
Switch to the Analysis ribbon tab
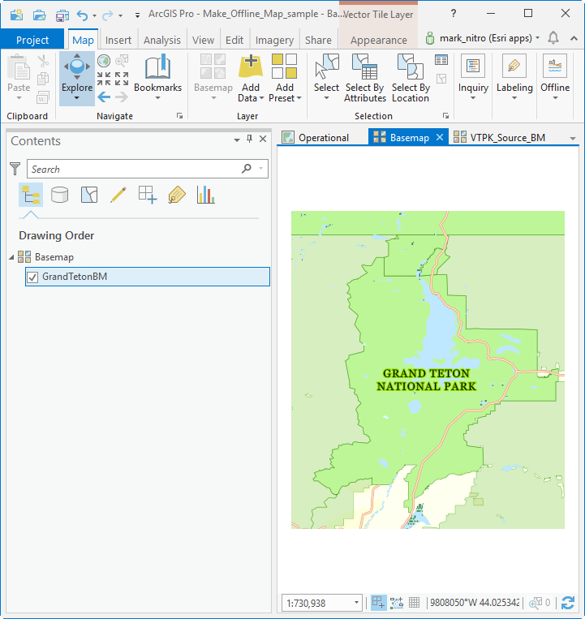[161, 40]
